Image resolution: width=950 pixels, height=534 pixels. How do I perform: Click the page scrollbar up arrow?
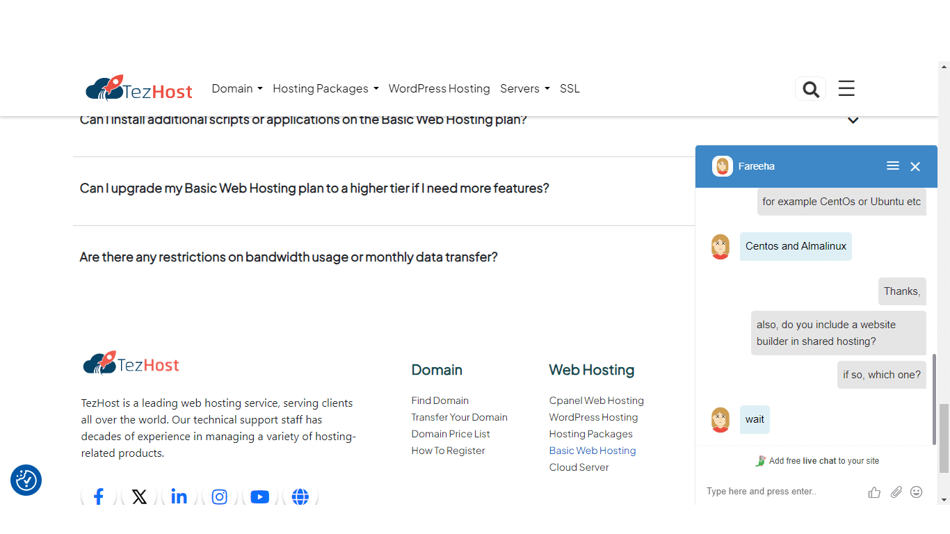tap(944, 67)
